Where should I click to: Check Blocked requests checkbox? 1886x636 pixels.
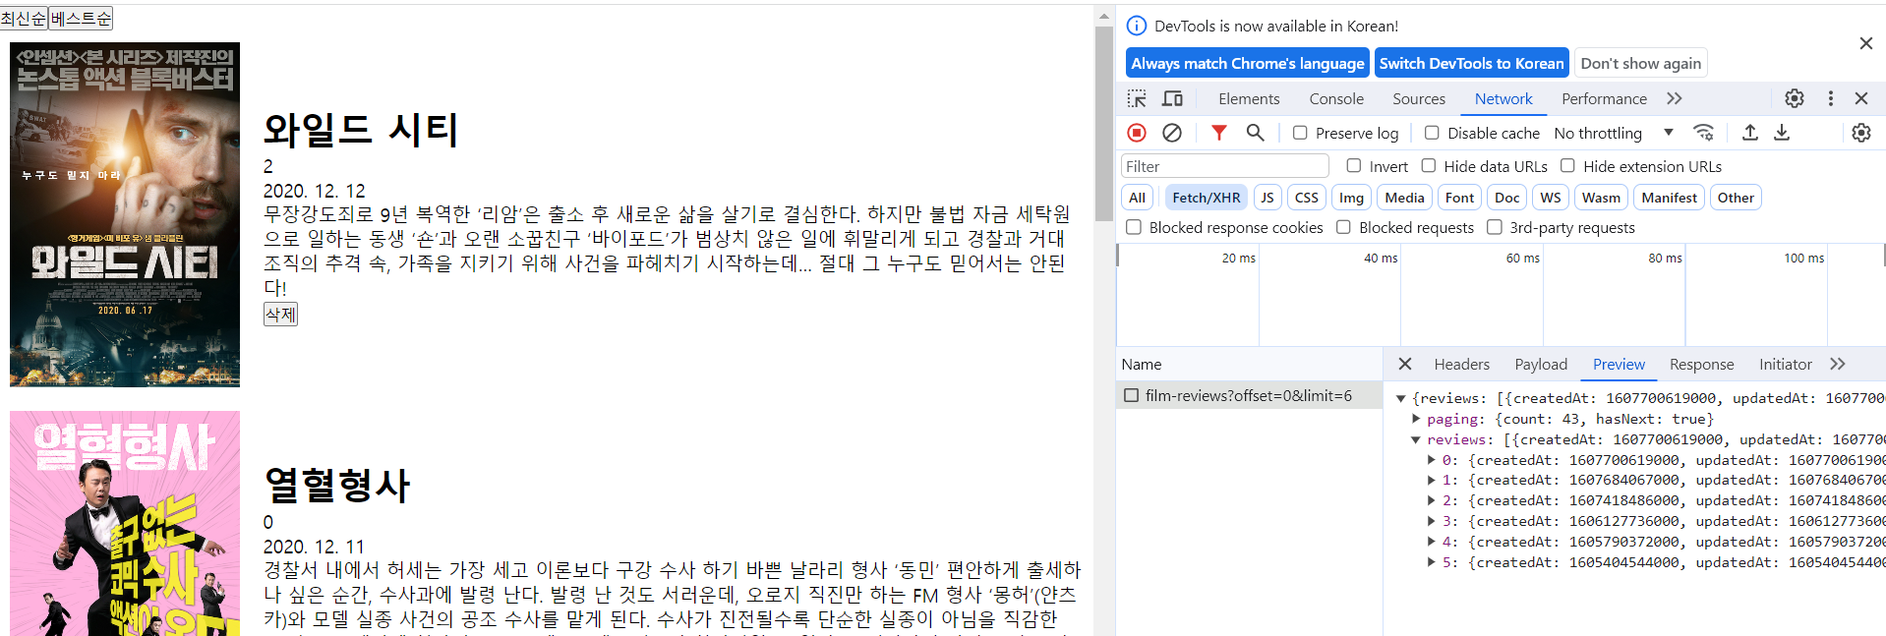pos(1343,227)
